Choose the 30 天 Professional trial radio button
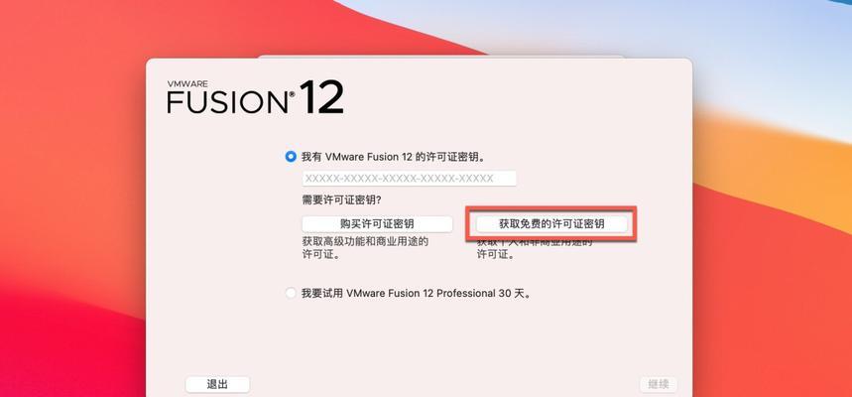852x397 pixels. pyautogui.click(x=291, y=293)
